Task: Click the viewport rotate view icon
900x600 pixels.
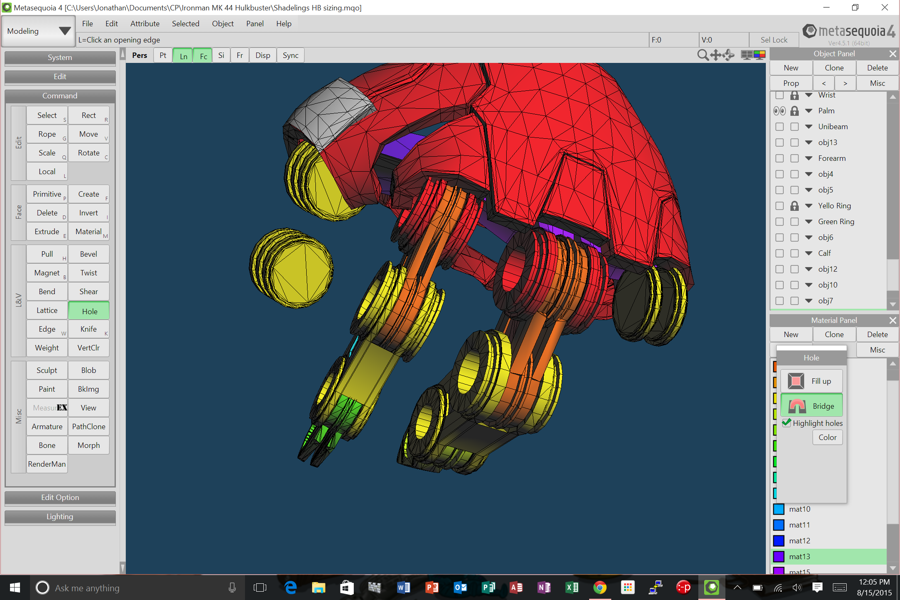Action: click(729, 55)
